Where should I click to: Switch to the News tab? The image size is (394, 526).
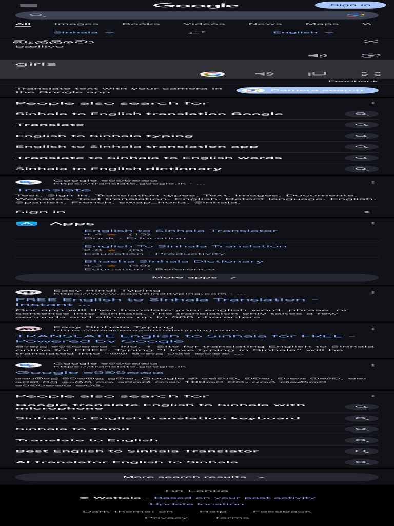(265, 24)
